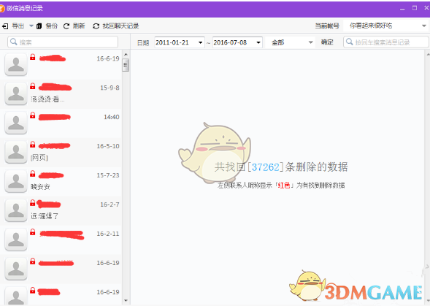
Task: Click avatar of contact dated 16-5-10
Action: 16,153
